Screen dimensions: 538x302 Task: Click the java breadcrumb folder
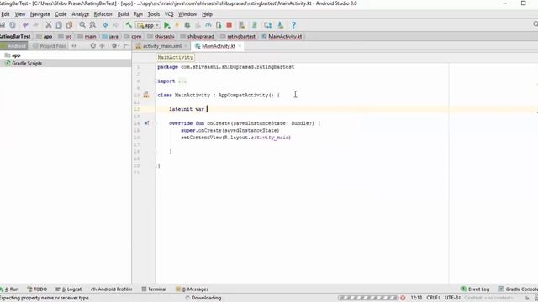click(110, 36)
